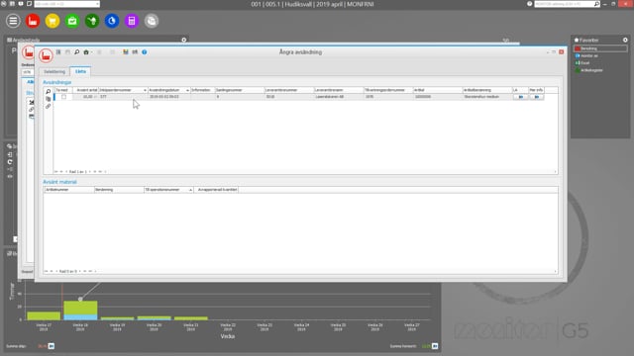Image resolution: width=634 pixels, height=356 pixels.
Task: Click the link icon beside toolbar's colored icon
Action: point(135,52)
